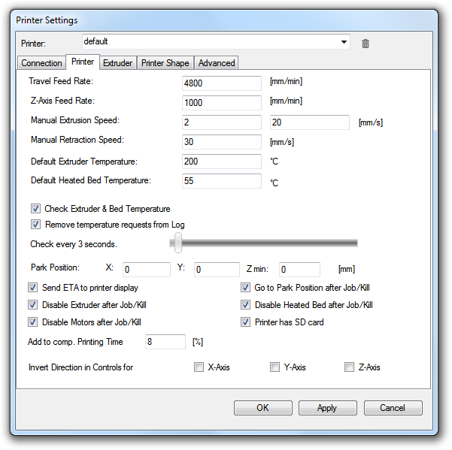Select the Printer Shape tab
Viewport: 452px width, 450px height.
point(165,63)
